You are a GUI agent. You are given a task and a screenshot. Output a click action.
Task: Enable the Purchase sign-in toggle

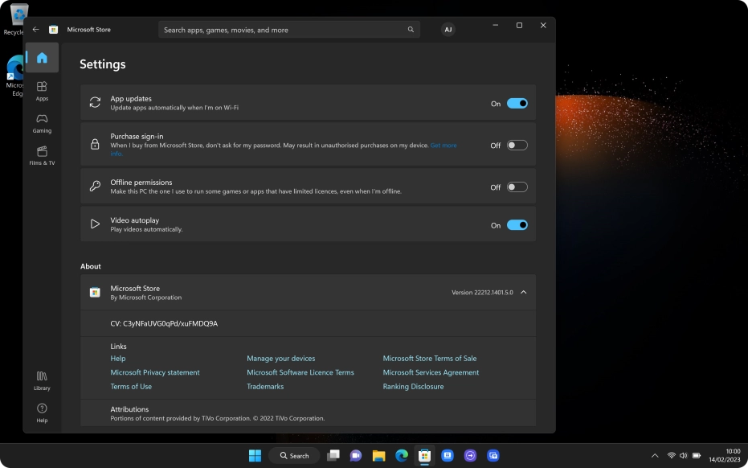pos(517,146)
